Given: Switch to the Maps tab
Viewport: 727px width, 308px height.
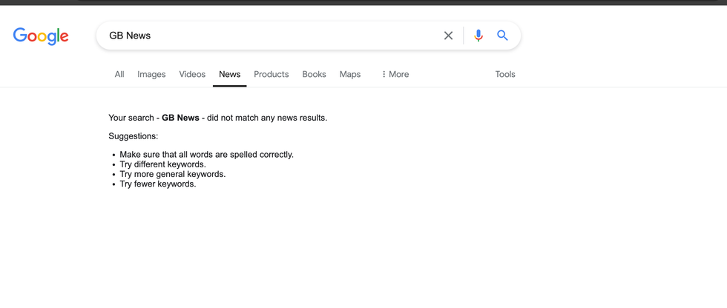Looking at the screenshot, I should [x=350, y=75].
